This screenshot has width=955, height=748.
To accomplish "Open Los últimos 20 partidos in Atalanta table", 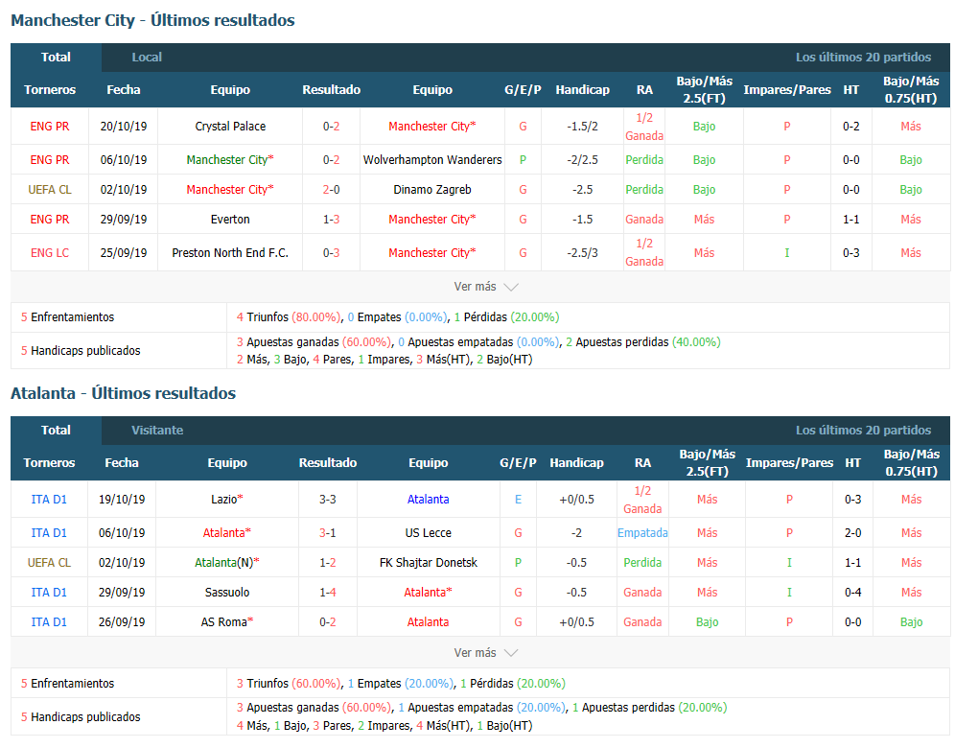I will 863,430.
